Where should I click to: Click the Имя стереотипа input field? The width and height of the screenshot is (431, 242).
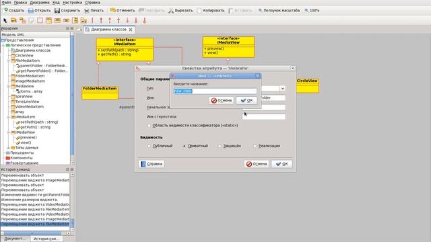click(x=263, y=116)
